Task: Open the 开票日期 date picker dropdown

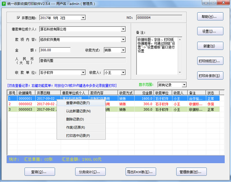Action: pos(83,18)
